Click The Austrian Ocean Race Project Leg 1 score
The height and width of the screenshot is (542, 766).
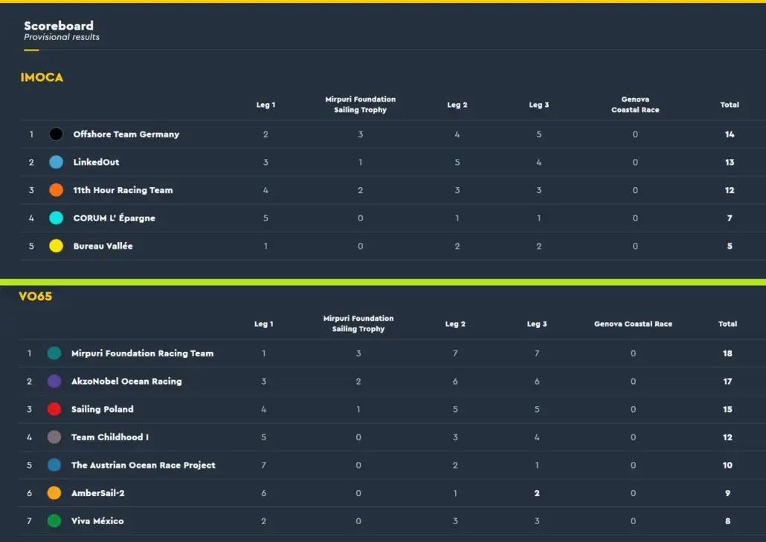coord(264,465)
